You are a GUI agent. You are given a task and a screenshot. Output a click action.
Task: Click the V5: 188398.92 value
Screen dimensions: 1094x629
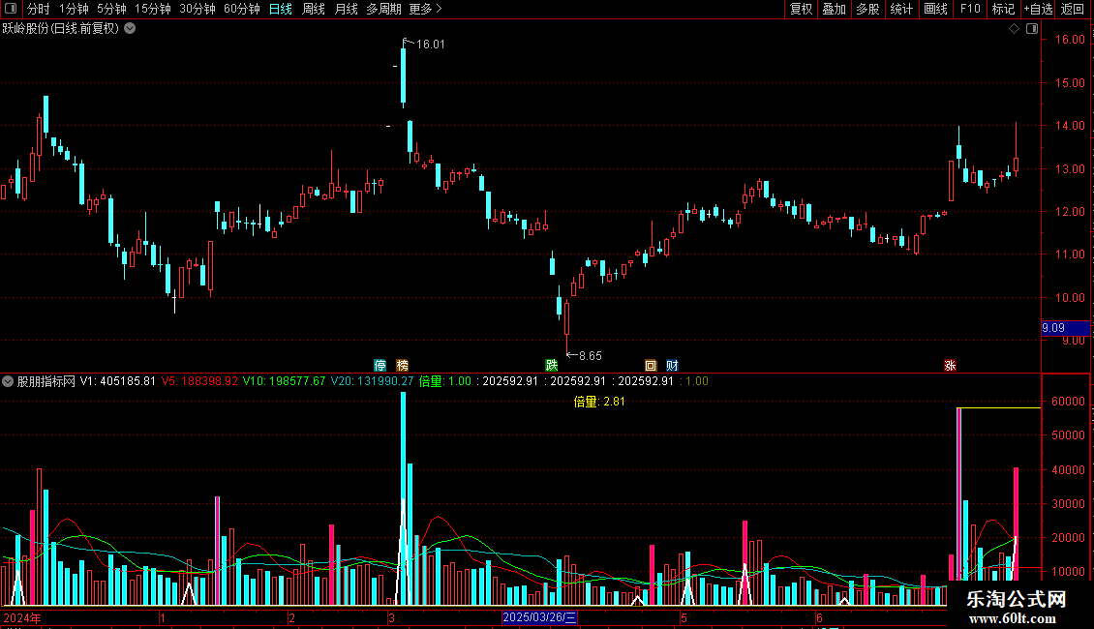(199, 381)
